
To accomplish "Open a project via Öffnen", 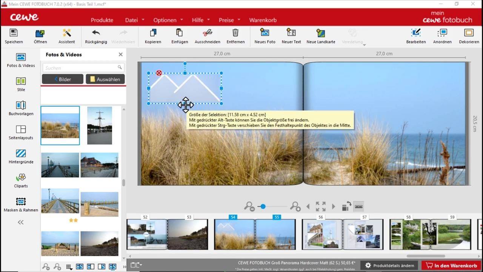I will (x=40, y=36).
